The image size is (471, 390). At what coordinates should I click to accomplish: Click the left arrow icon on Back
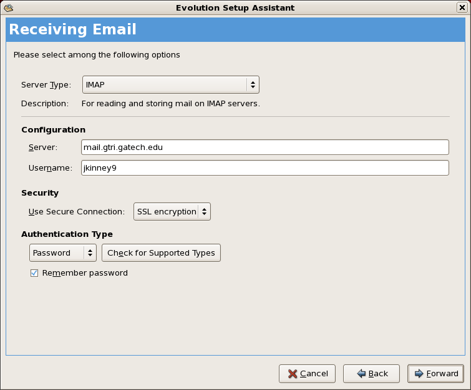pyautogui.click(x=361, y=374)
